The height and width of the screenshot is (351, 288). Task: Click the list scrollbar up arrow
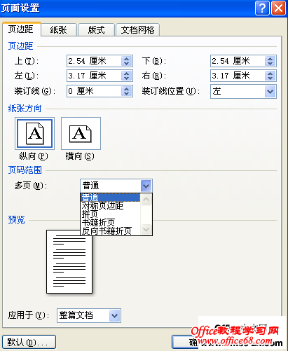click(x=146, y=200)
